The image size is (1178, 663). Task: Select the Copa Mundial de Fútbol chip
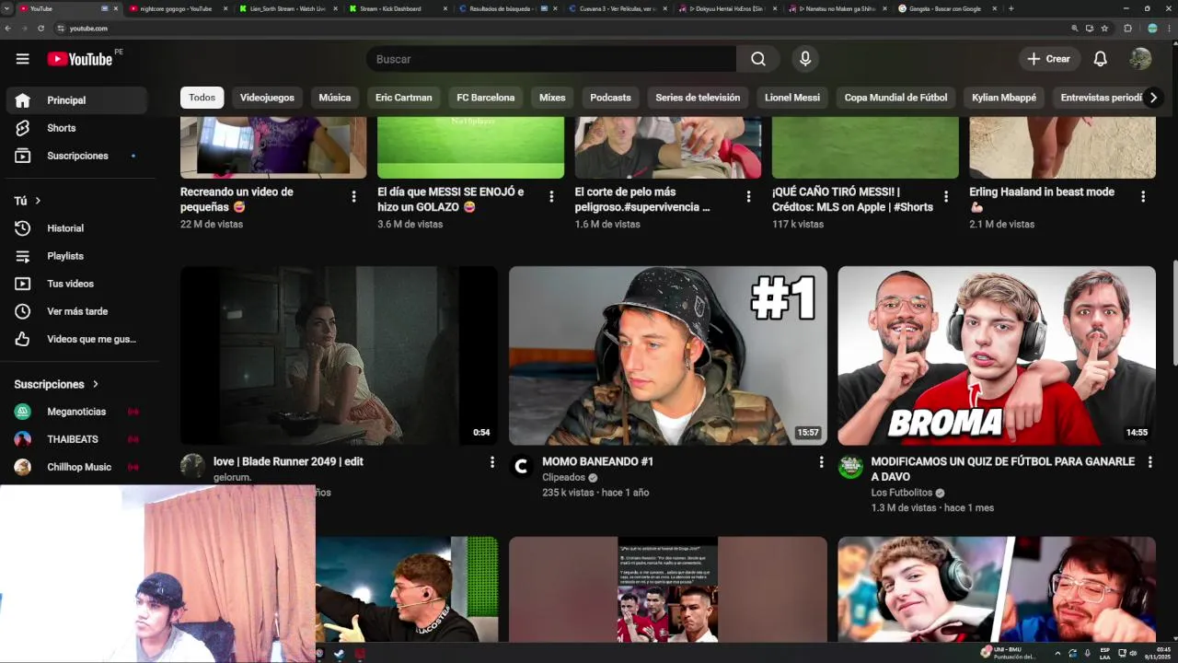pos(895,98)
